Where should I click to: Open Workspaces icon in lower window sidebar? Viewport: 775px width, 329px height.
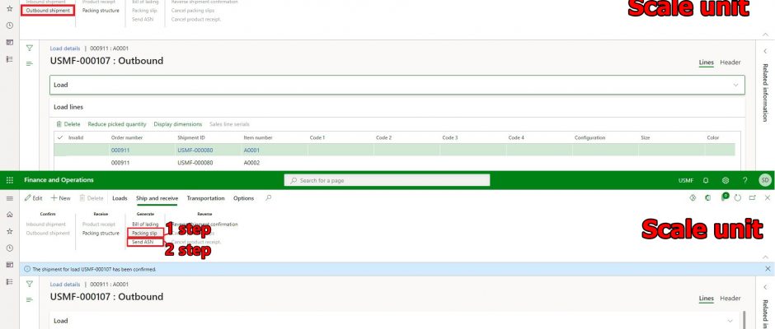(9, 265)
